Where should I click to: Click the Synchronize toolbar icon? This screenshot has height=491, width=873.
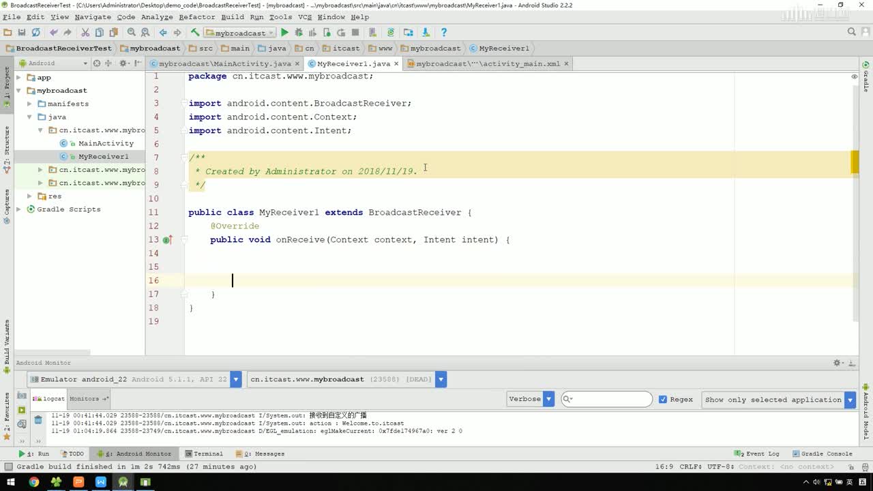click(x=36, y=32)
